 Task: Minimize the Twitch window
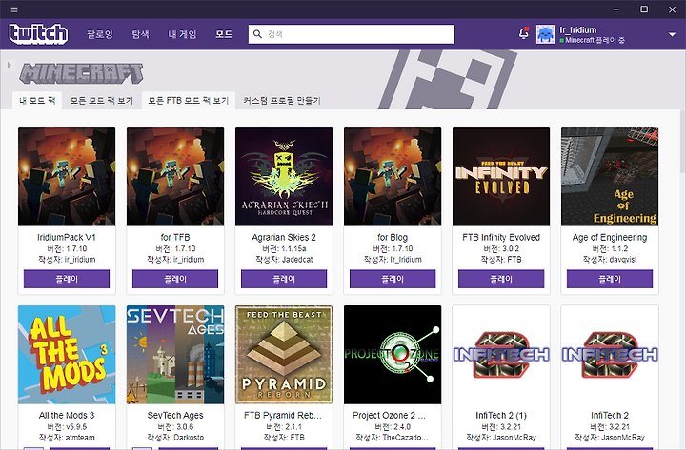(x=616, y=10)
